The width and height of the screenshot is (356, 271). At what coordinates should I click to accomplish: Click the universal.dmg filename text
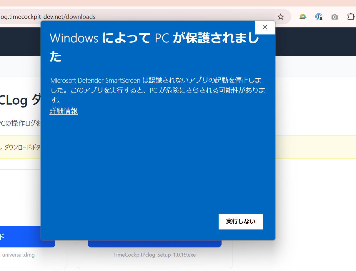[x=17, y=255]
